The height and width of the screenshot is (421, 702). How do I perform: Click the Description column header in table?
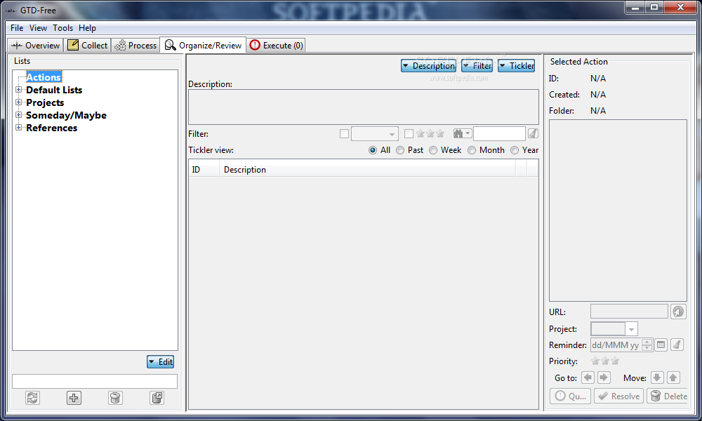tap(367, 170)
